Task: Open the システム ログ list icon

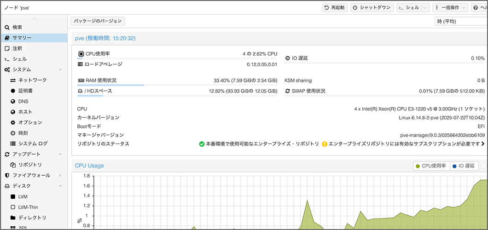Action: tap(13, 144)
